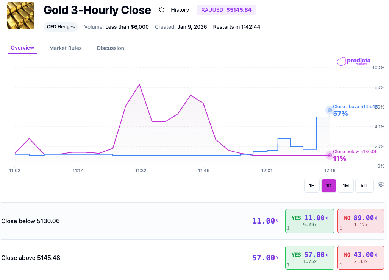Buy NO at 43¢ on Close above 5145.48

pyautogui.click(x=360, y=257)
